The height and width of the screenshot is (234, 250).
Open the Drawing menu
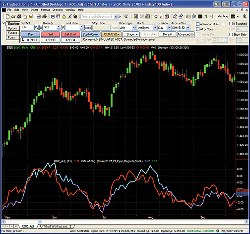(x=58, y=10)
